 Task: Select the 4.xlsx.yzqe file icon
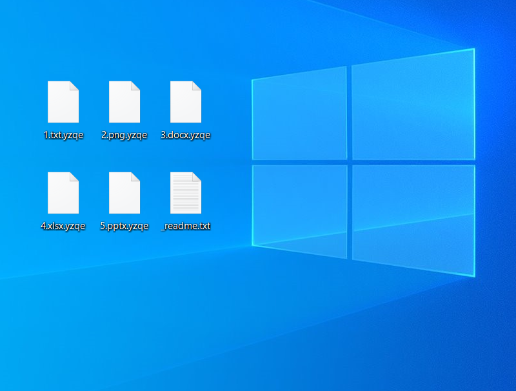pos(63,193)
